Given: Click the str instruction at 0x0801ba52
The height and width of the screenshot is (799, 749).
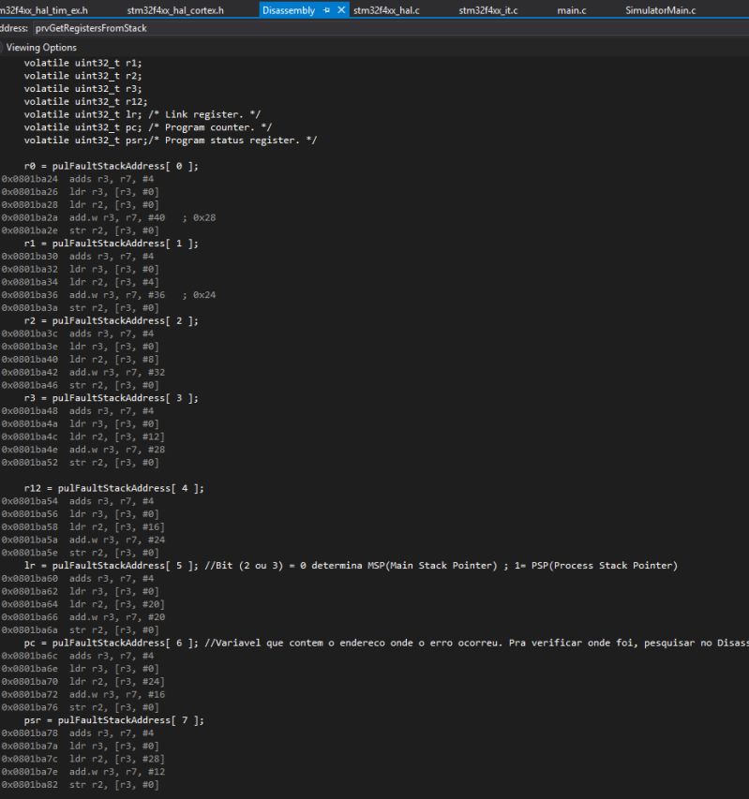Looking at the screenshot, I should (x=80, y=462).
